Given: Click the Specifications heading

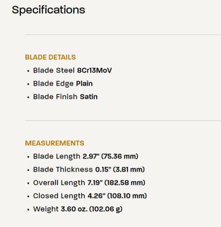Looking at the screenshot, I should click(49, 10).
